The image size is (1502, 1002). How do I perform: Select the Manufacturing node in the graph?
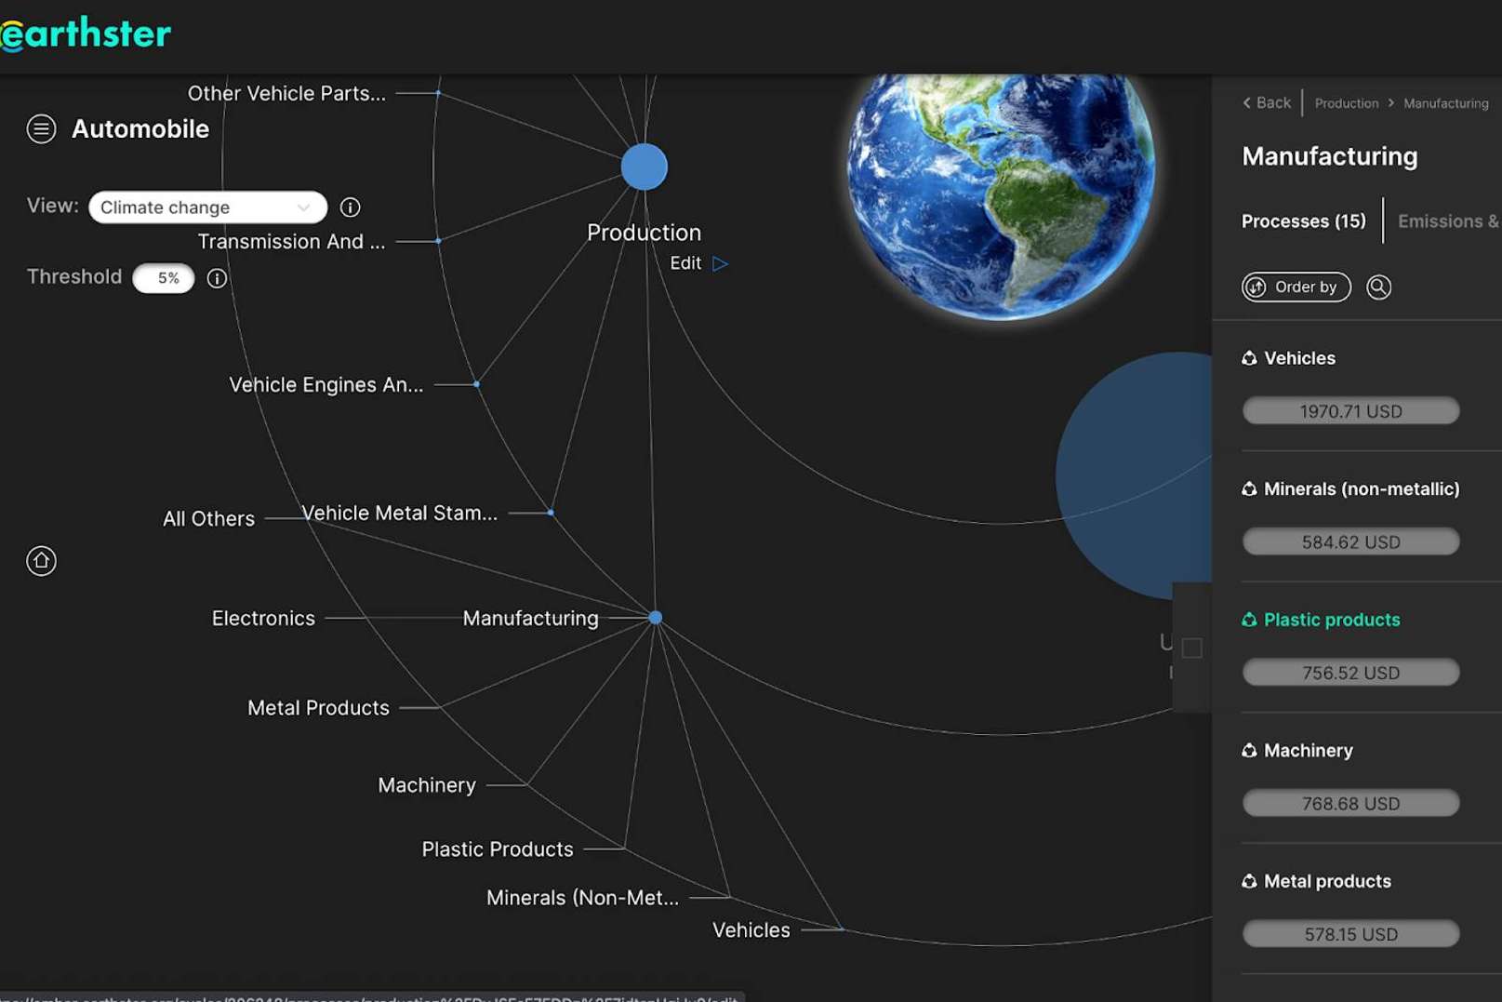point(656,618)
